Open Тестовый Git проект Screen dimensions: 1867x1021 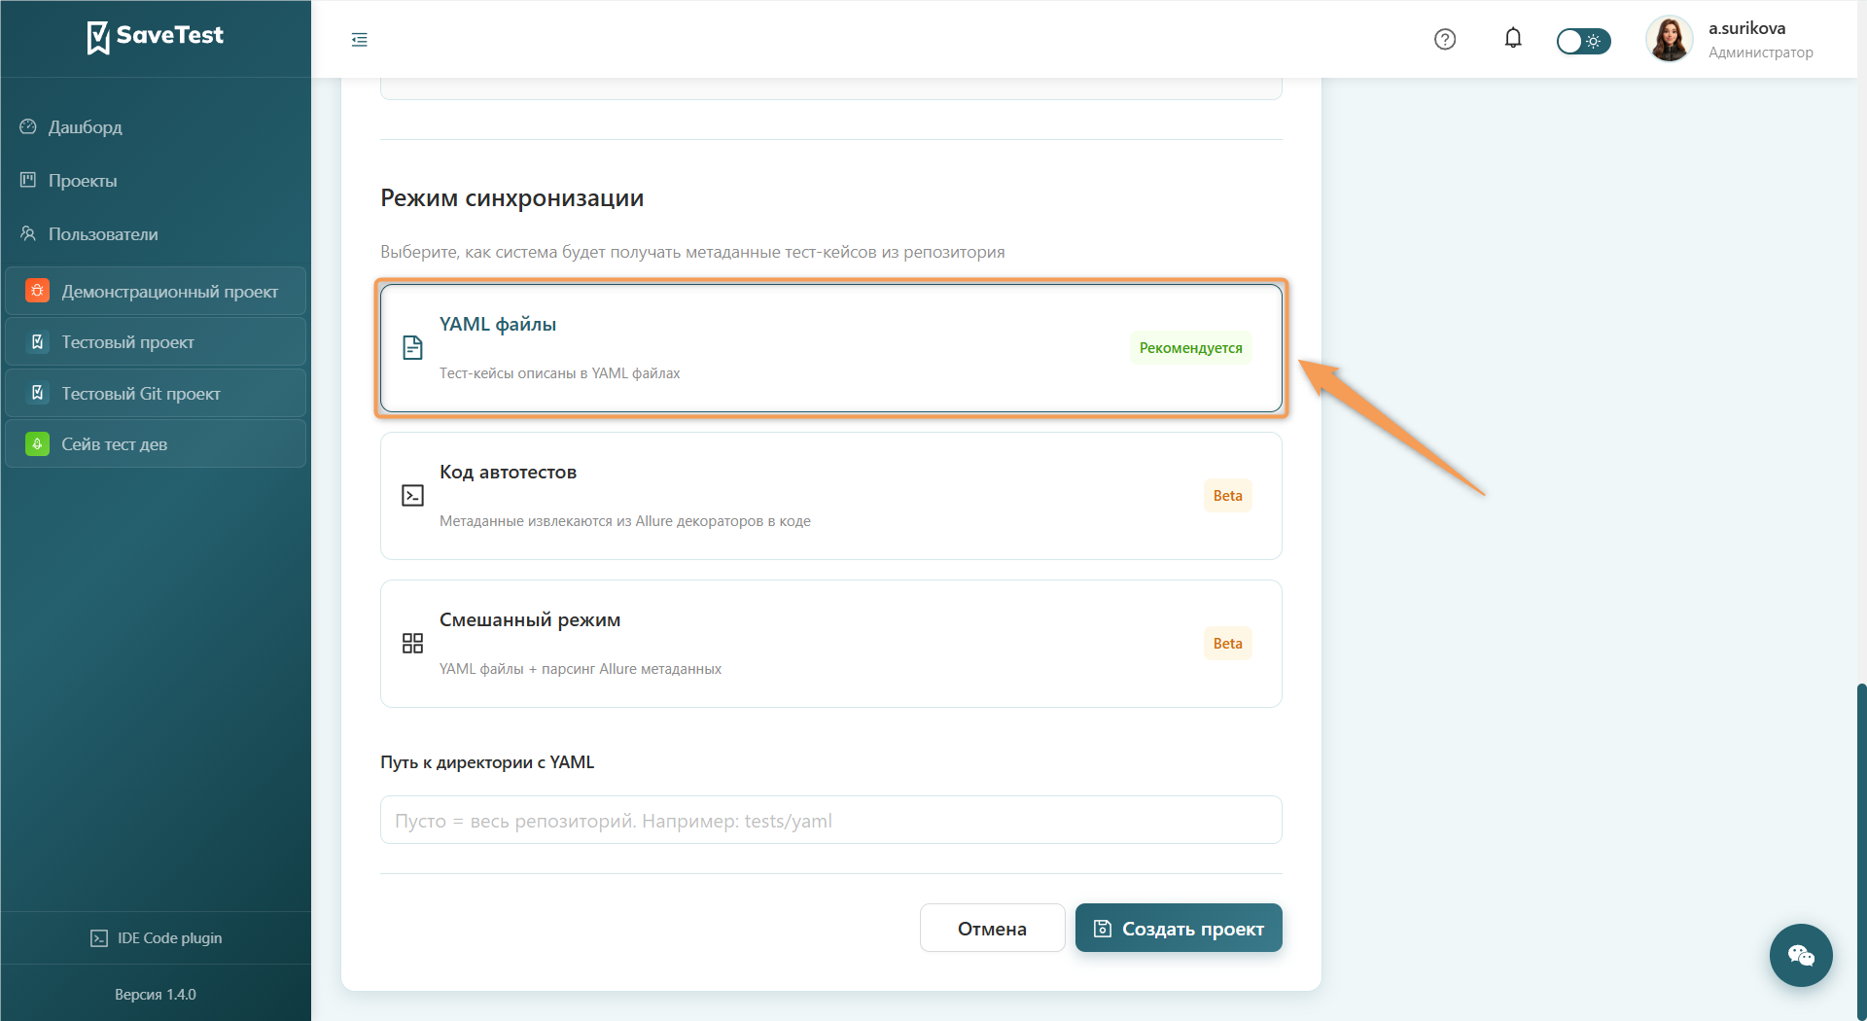pyautogui.click(x=156, y=394)
